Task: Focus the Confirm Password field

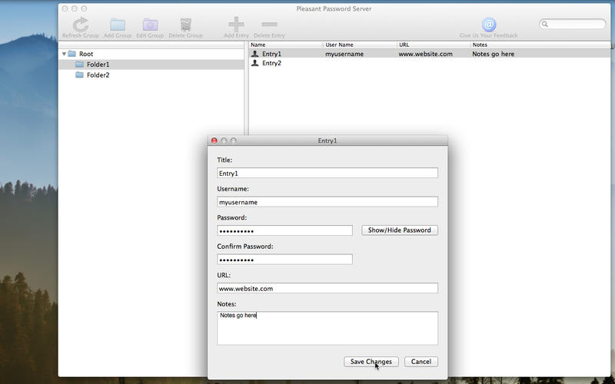Action: pos(284,260)
